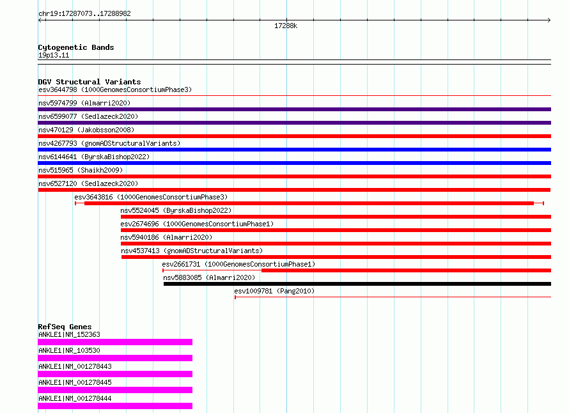Click the ruler's left end arrow
The height and width of the screenshot is (413, 569).
(x=40, y=20)
